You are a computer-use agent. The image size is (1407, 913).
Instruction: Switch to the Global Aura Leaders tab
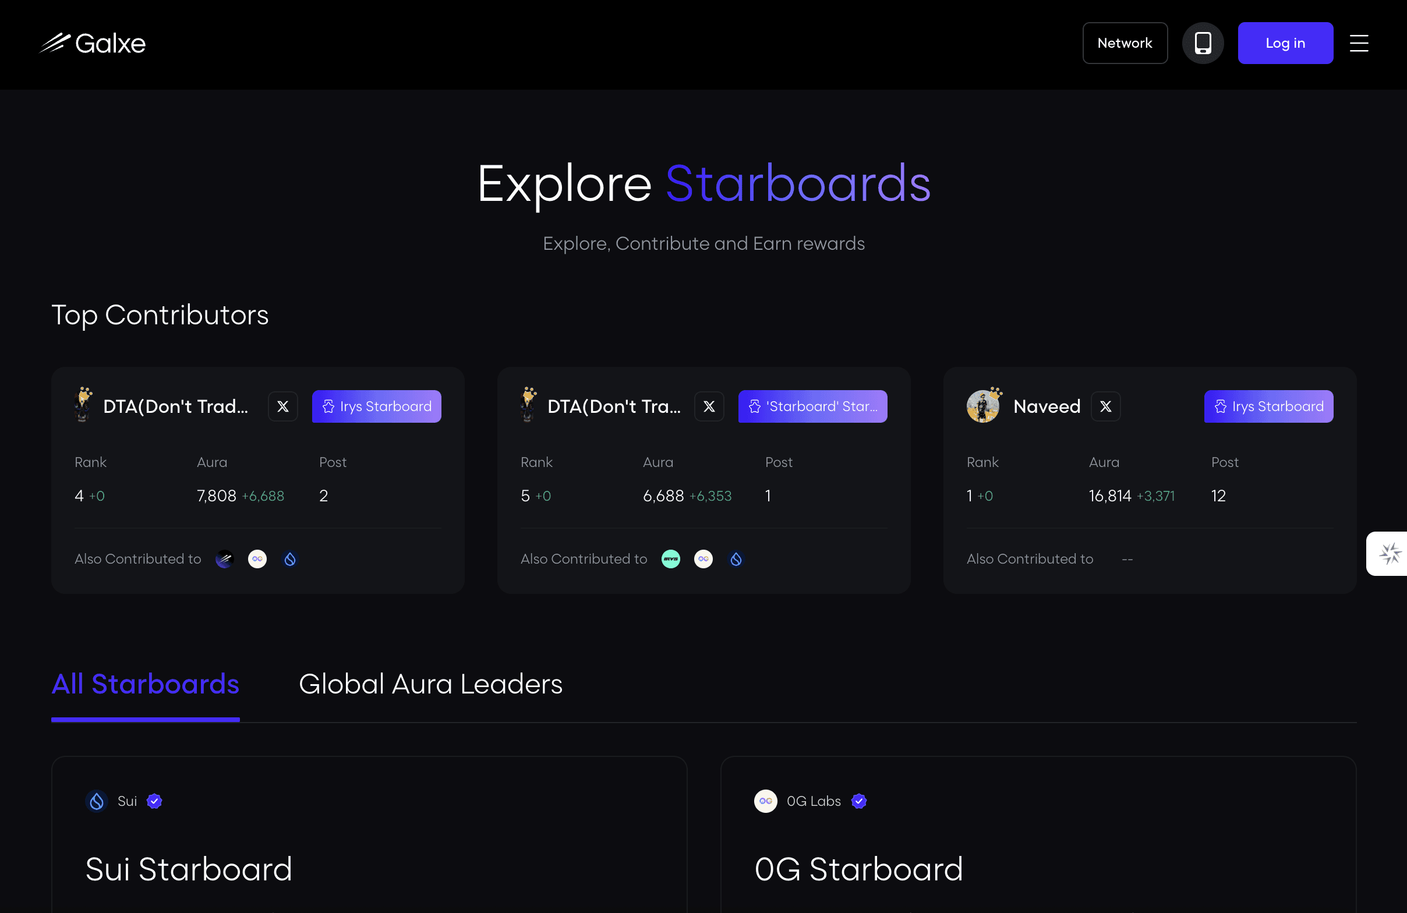430,684
